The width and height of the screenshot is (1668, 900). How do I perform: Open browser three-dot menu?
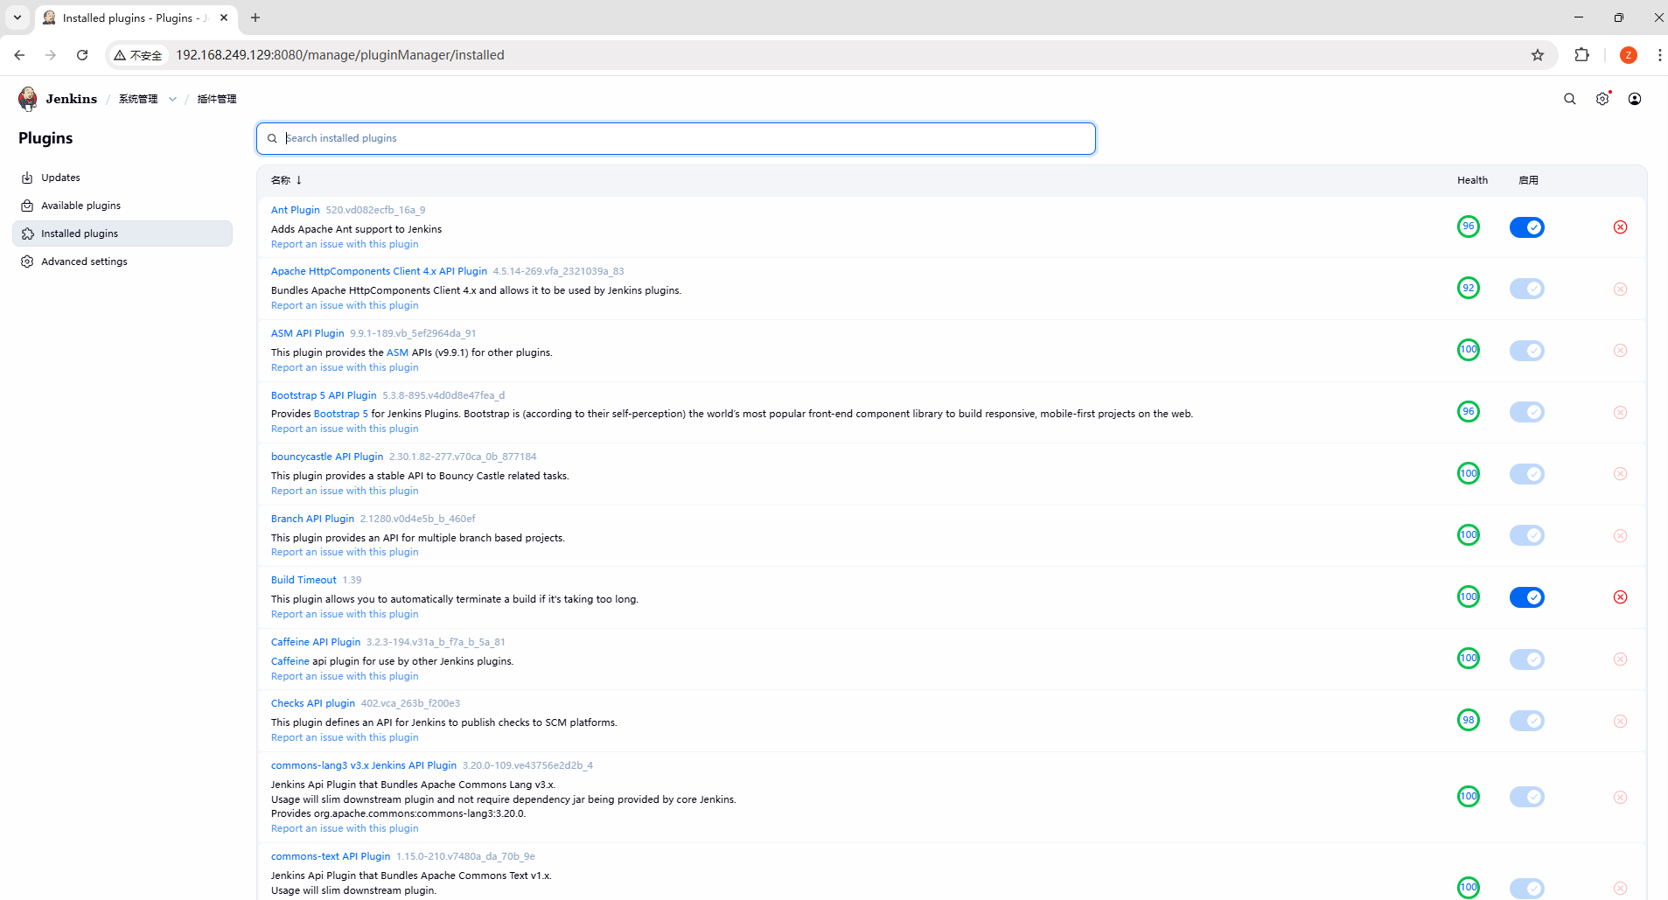pyautogui.click(x=1659, y=55)
